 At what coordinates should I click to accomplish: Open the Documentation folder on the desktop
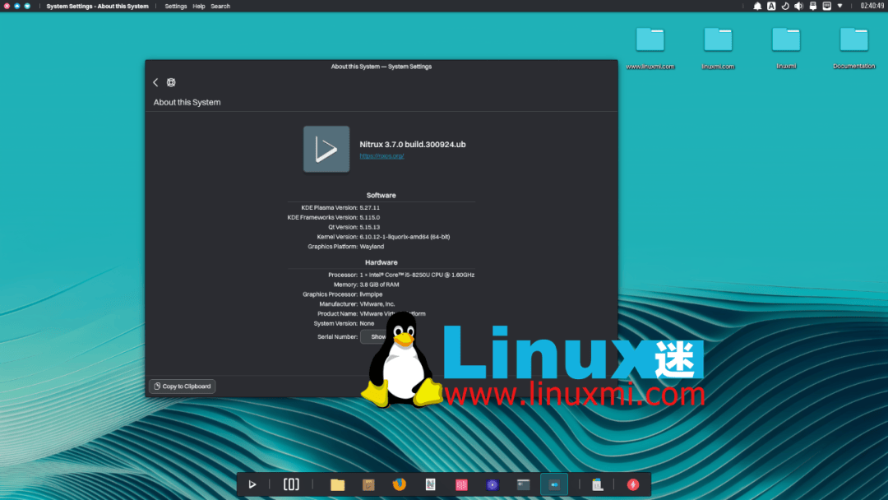click(853, 39)
